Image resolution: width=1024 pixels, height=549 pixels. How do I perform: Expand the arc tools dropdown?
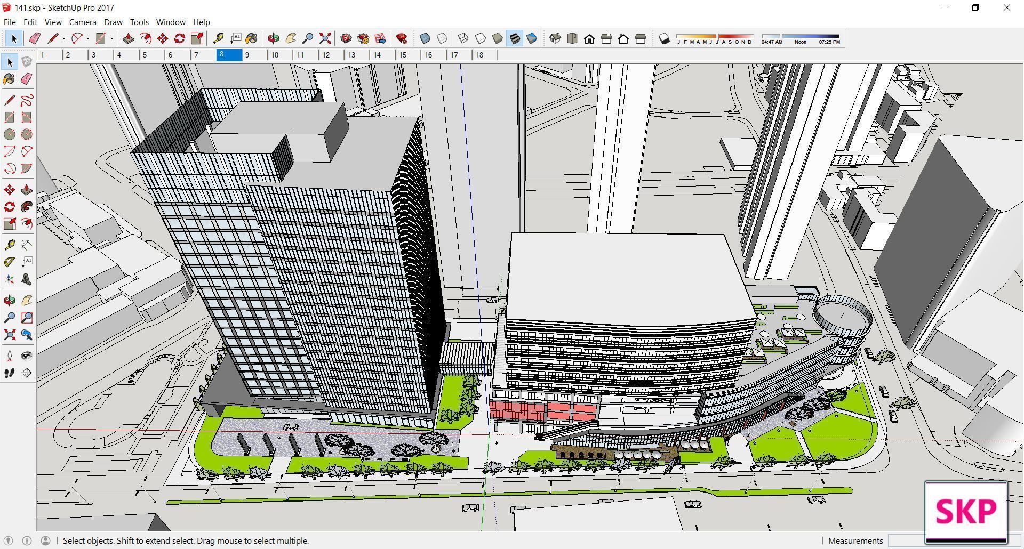click(87, 38)
